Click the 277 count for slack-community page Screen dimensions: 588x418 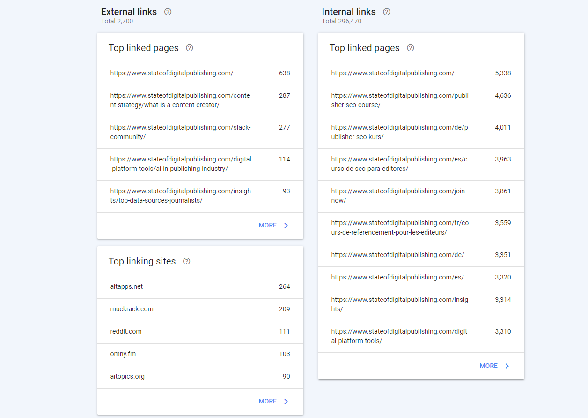click(285, 127)
